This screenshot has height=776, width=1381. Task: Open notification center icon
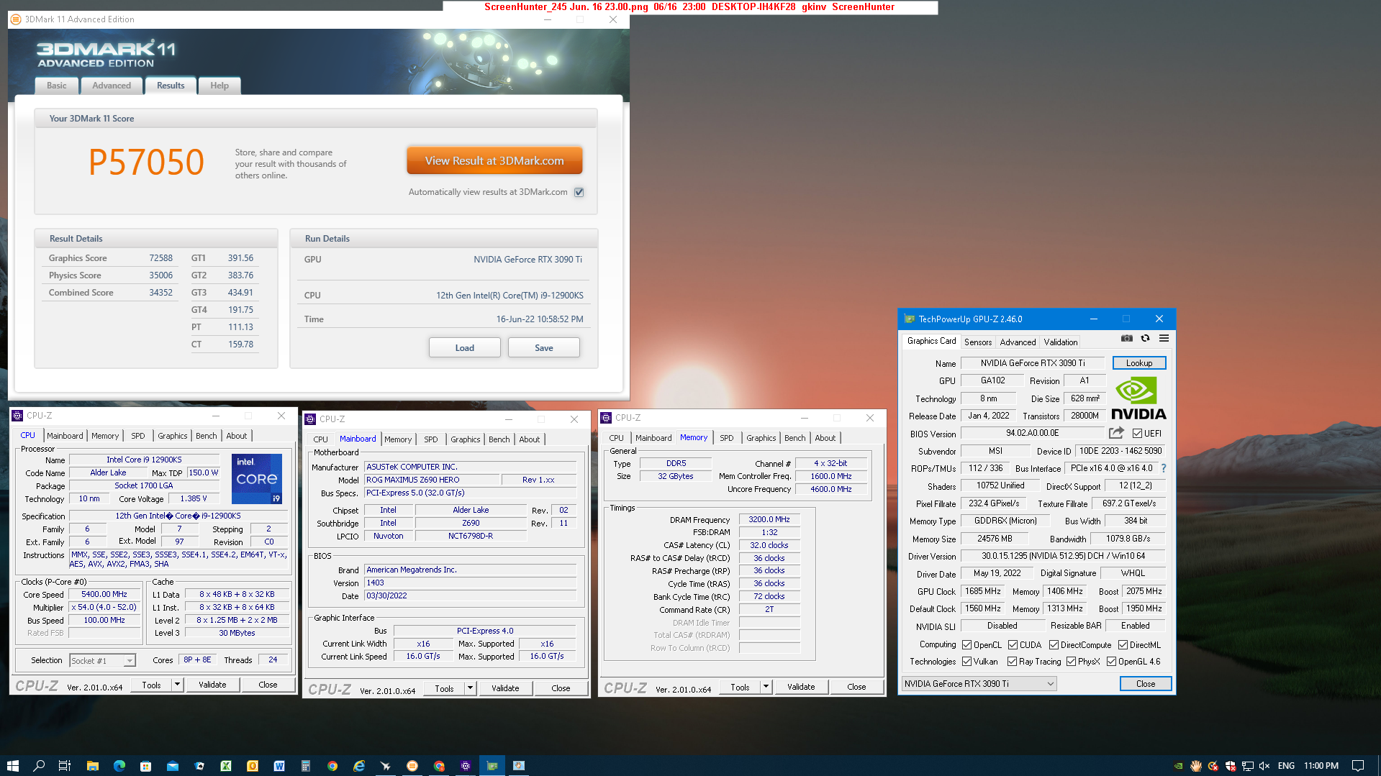tap(1358, 766)
